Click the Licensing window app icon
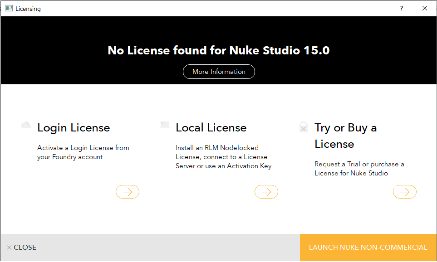Viewport: 437px width, 262px height. click(x=9, y=8)
